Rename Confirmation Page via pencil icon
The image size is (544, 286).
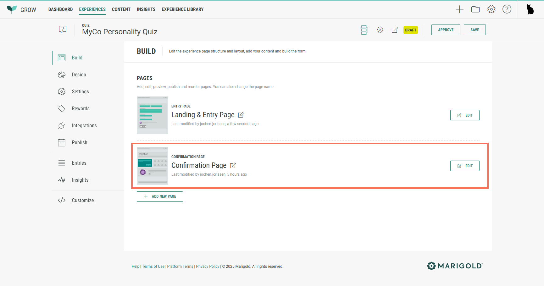(x=233, y=166)
